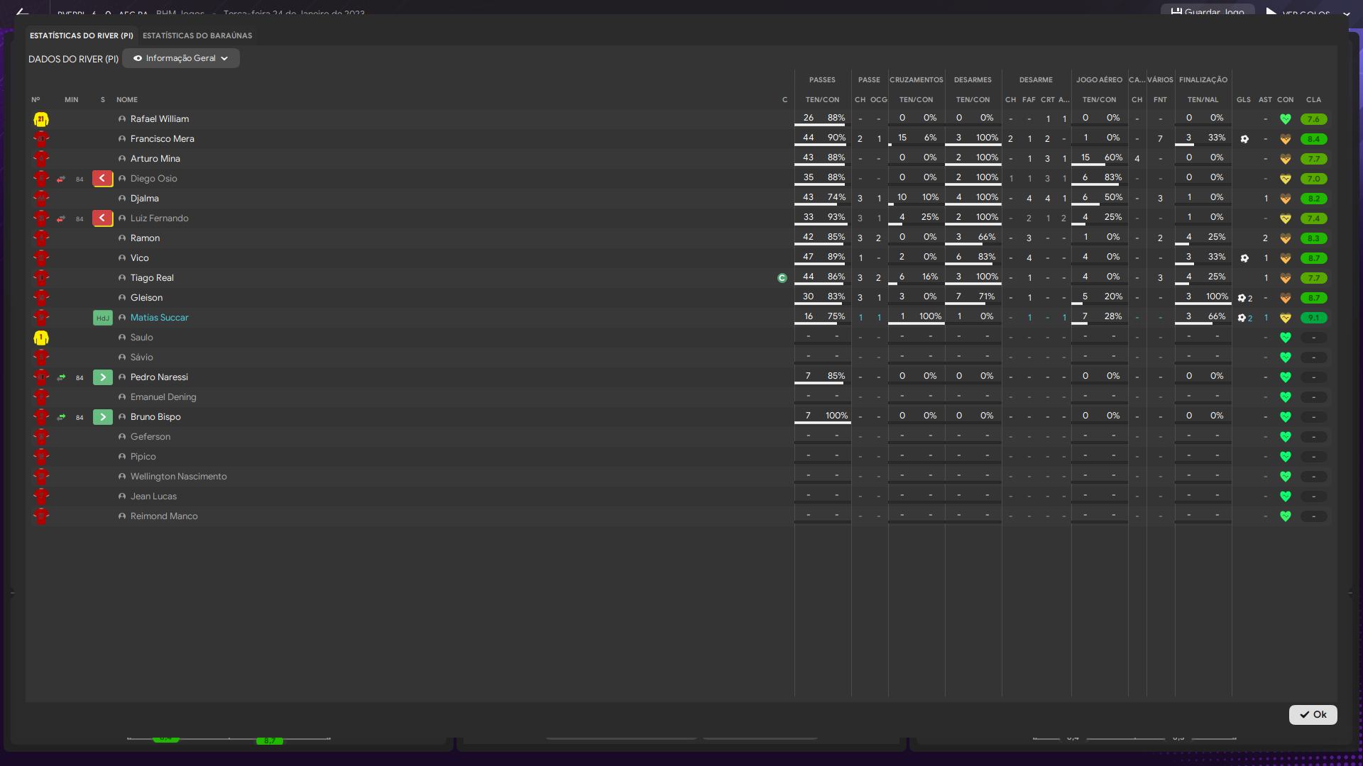Sort by CON condition column header
1363x766 pixels.
[1286, 100]
